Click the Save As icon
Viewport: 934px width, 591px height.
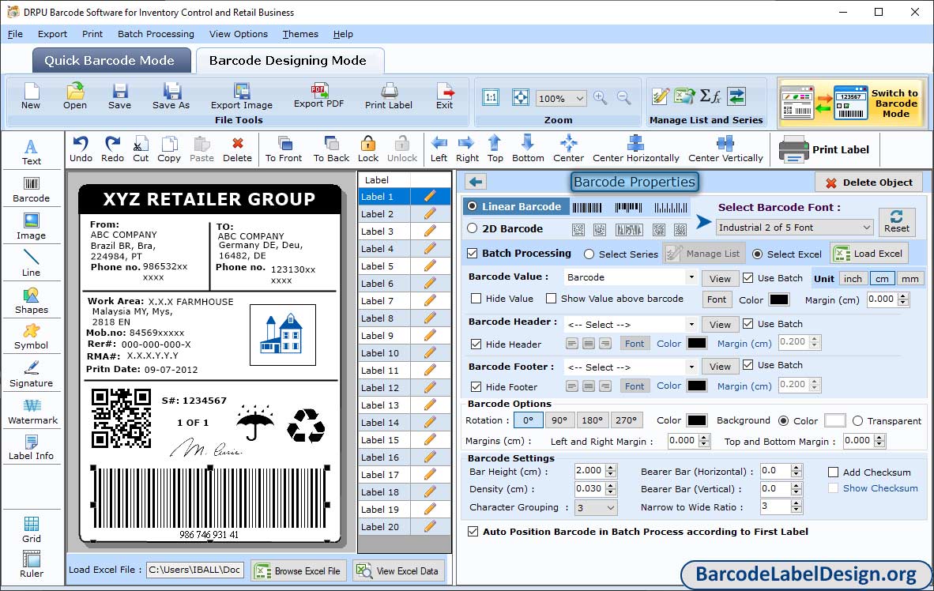tap(171, 96)
